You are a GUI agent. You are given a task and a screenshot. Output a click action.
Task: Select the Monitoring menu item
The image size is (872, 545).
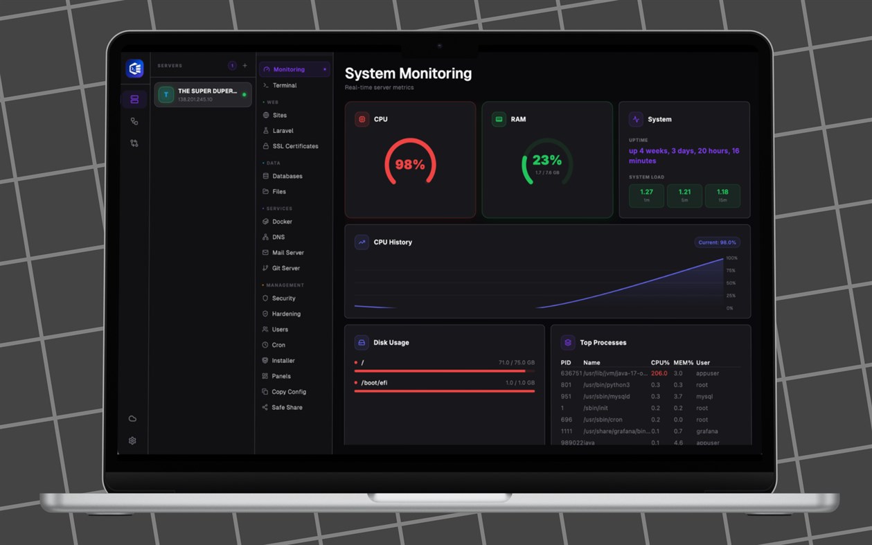294,69
